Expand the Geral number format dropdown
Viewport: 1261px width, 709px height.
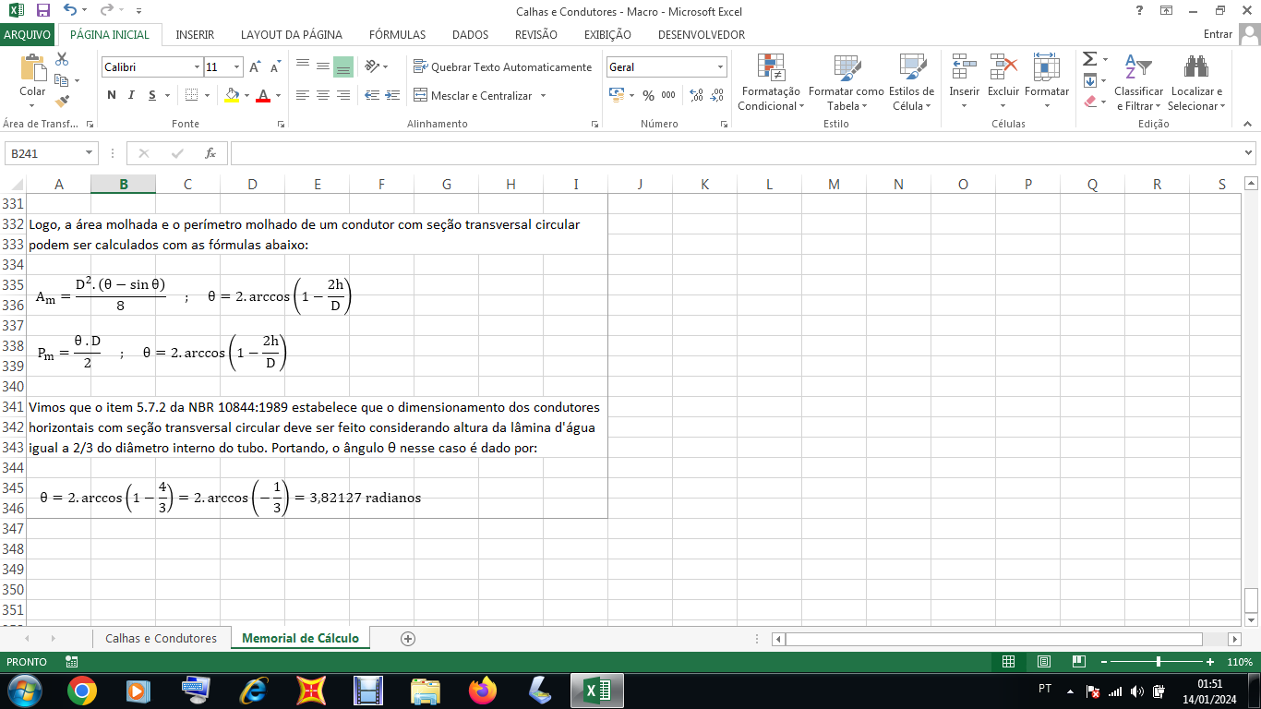point(720,67)
